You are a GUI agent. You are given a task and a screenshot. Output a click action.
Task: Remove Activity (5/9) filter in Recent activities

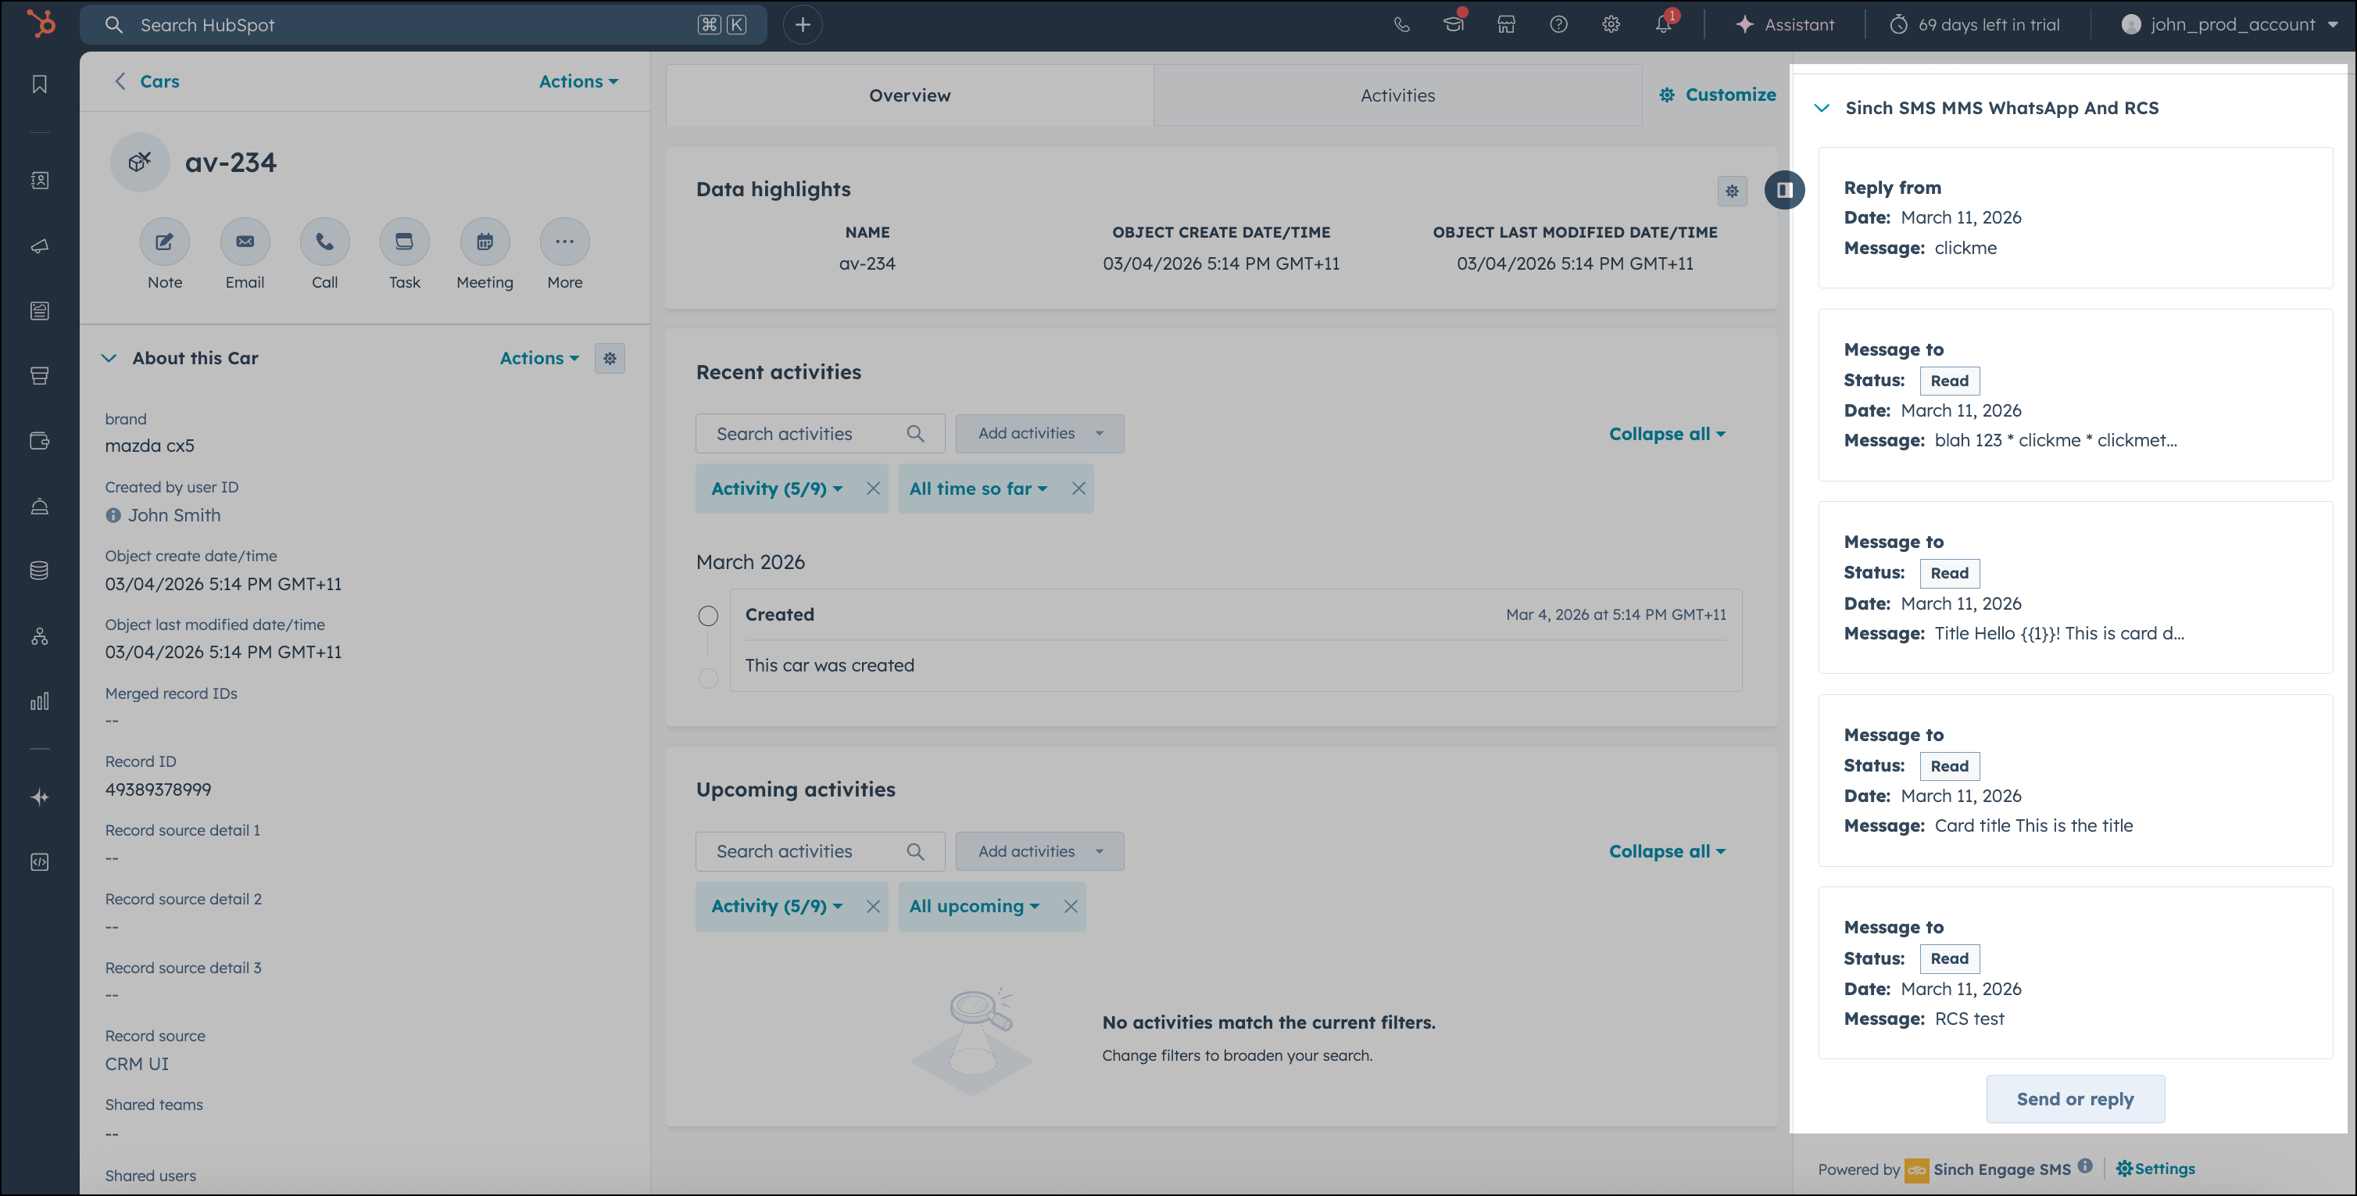tap(873, 489)
